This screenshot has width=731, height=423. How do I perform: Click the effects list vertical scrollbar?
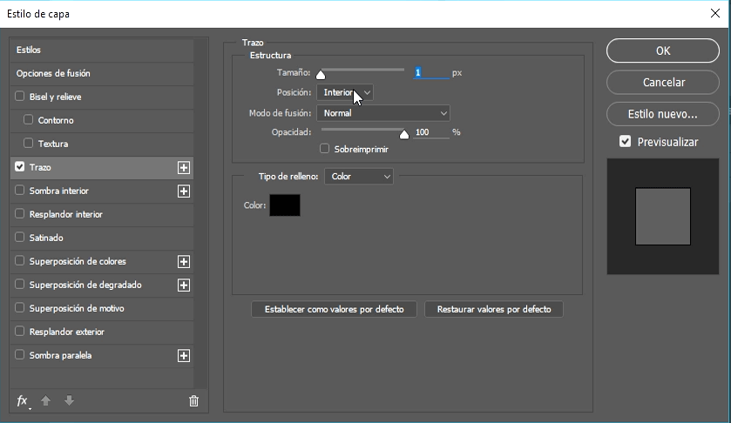click(x=200, y=213)
